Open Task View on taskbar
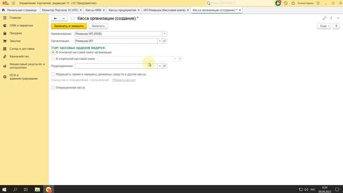The width and height of the screenshot is (343, 193). (26, 189)
